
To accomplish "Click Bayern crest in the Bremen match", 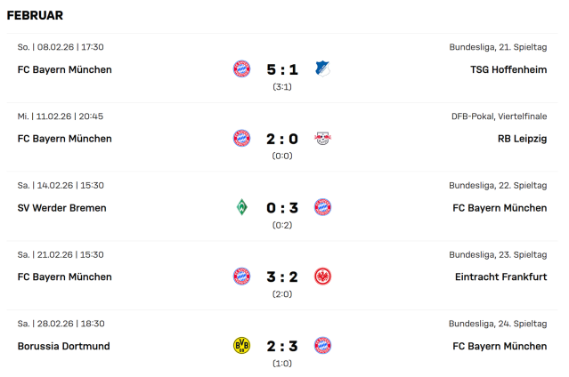I will 322,207.
